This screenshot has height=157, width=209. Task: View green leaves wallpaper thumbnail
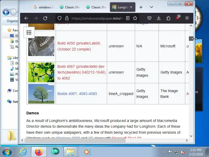(41, 72)
